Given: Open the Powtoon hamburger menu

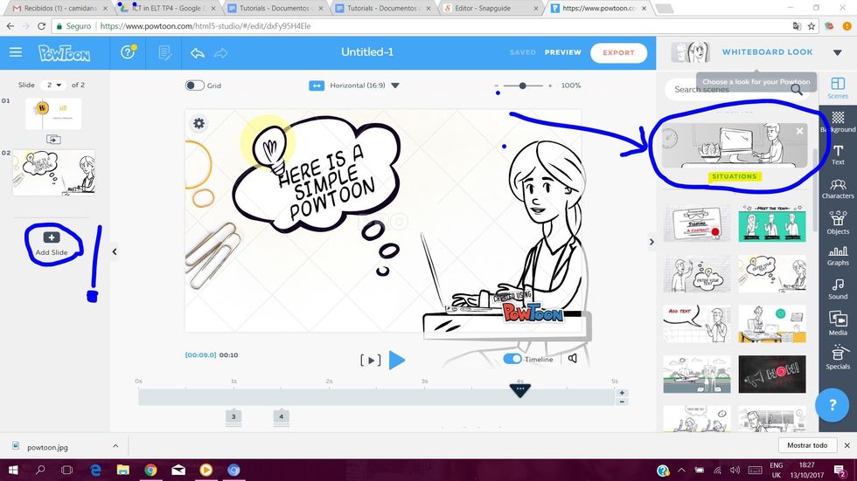Looking at the screenshot, I should (16, 52).
